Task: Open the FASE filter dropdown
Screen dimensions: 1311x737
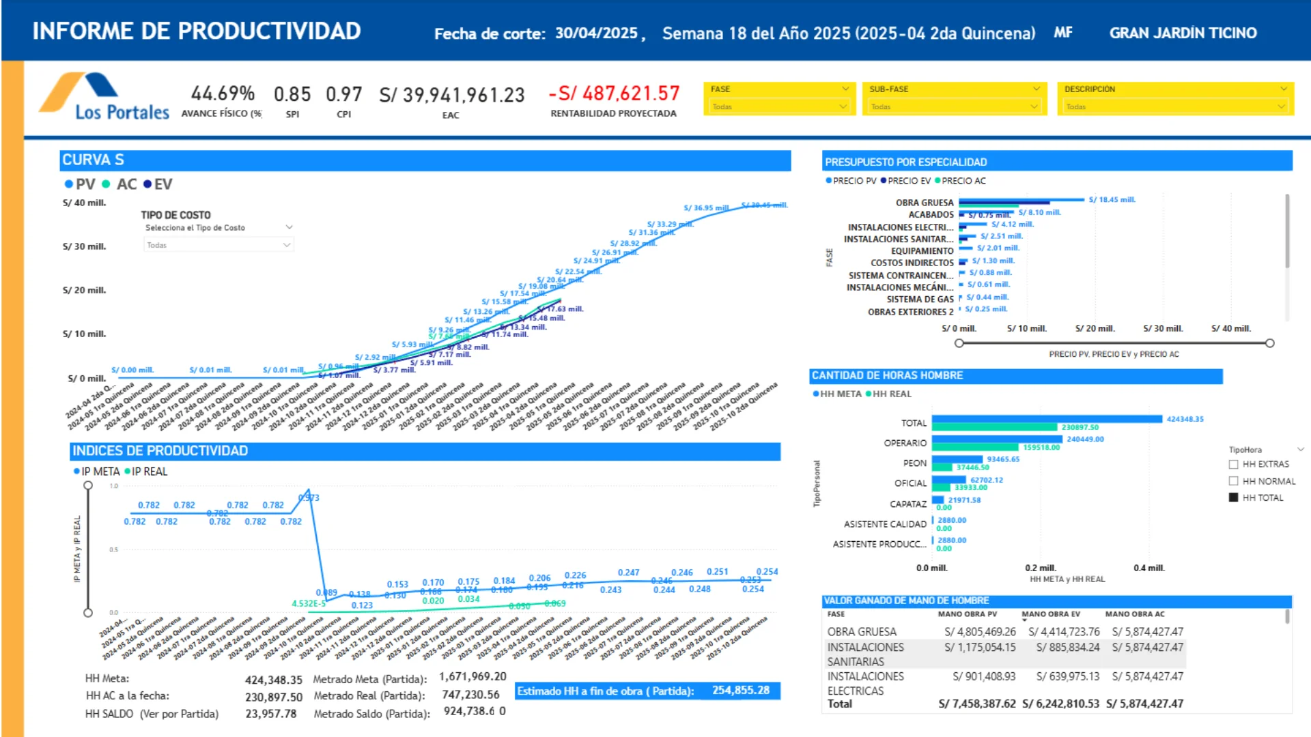Action: click(x=780, y=106)
